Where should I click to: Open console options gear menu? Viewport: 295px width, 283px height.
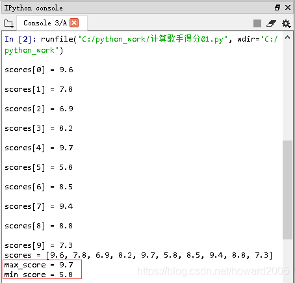point(286,23)
